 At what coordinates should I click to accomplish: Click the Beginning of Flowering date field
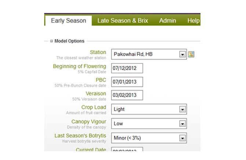127,68
